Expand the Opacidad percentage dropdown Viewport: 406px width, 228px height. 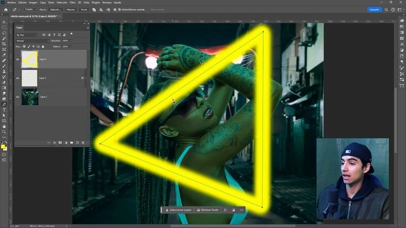[70, 41]
